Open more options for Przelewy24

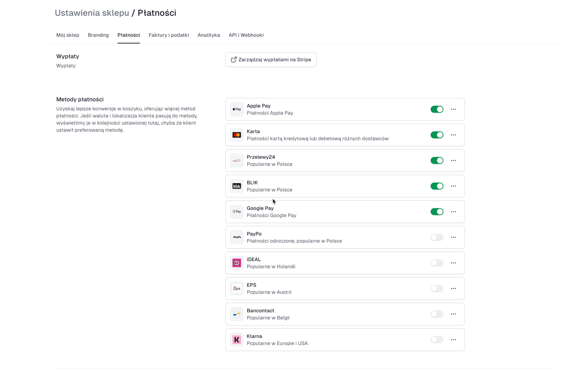tap(453, 160)
